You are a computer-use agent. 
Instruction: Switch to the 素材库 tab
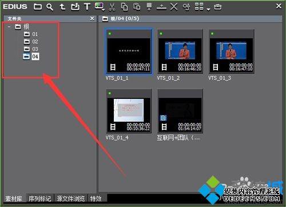coord(14,199)
